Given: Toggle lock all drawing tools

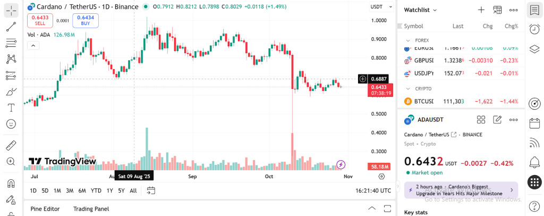Looking at the screenshot, I should click(x=11, y=200).
